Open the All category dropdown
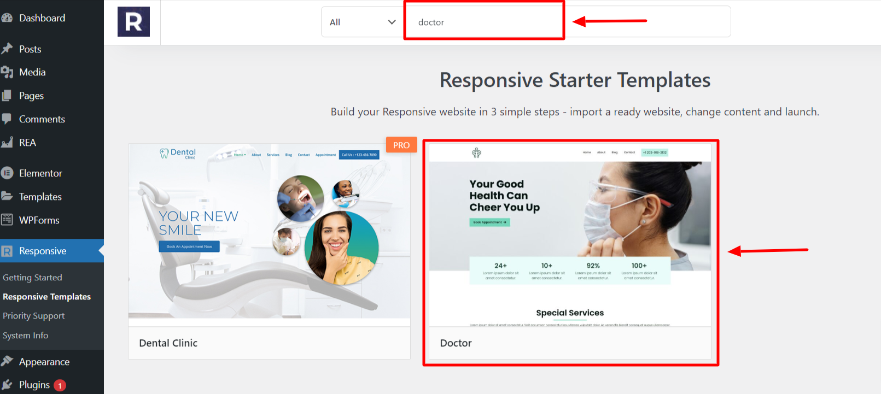This screenshot has height=394, width=881. [363, 22]
